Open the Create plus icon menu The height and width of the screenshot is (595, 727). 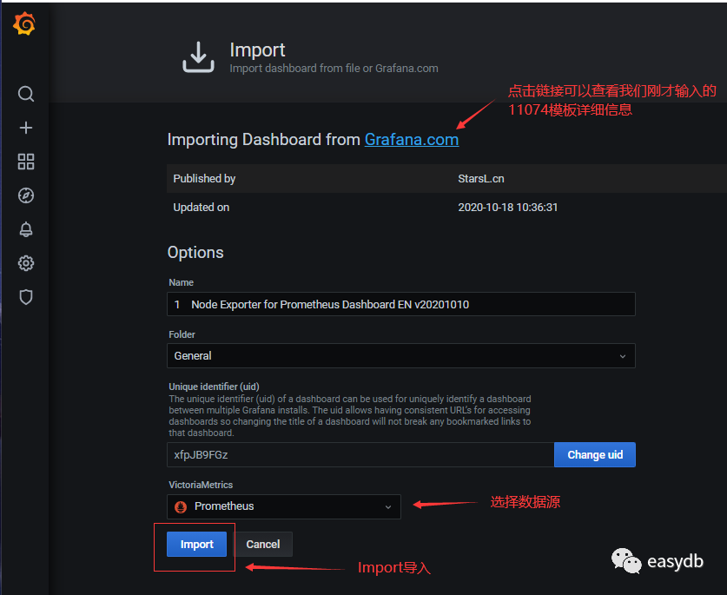pos(26,128)
